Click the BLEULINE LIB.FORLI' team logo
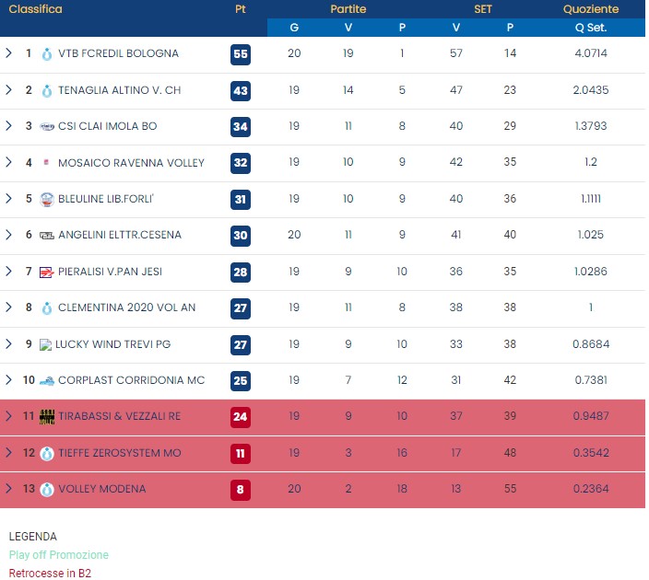The width and height of the screenshot is (649, 580). [x=47, y=199]
